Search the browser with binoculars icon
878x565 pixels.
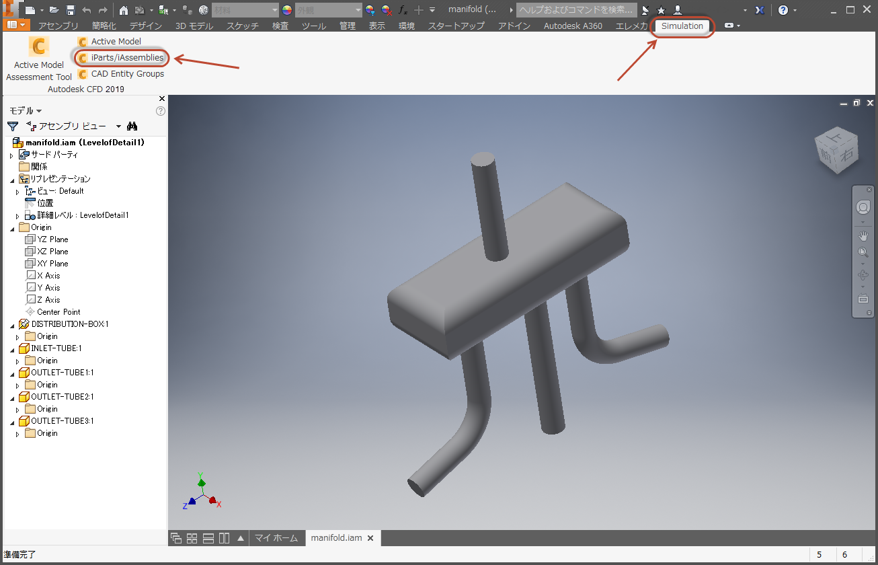click(x=132, y=126)
